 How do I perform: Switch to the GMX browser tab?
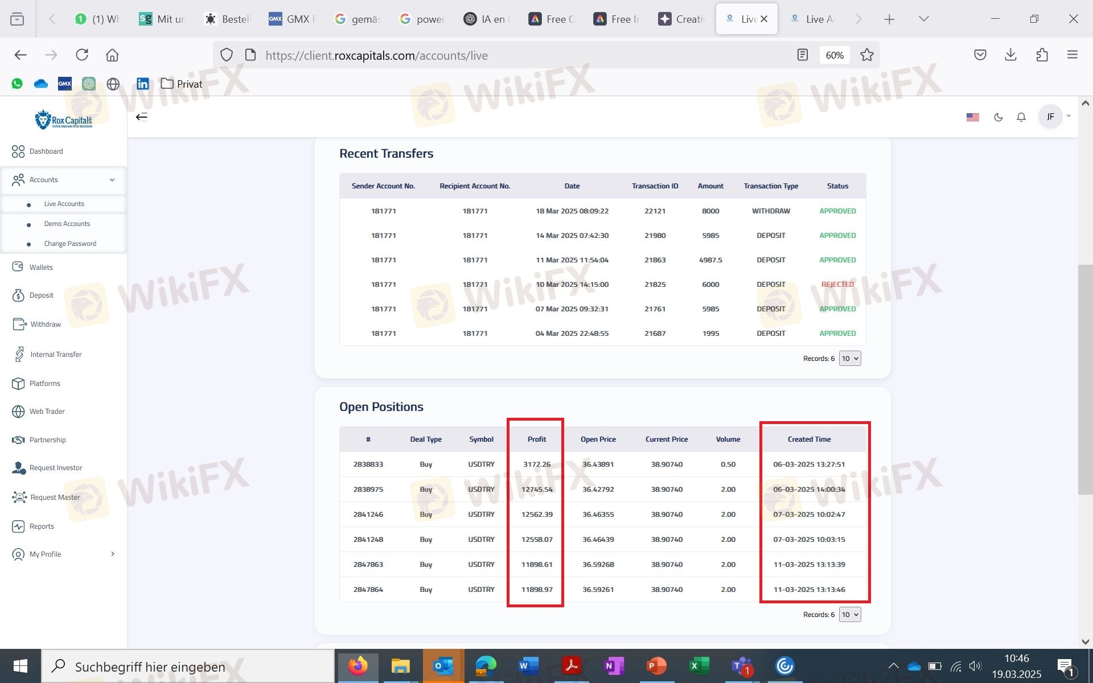tap(293, 19)
